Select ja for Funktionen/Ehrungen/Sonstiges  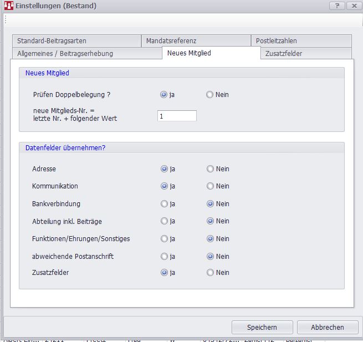point(164,239)
